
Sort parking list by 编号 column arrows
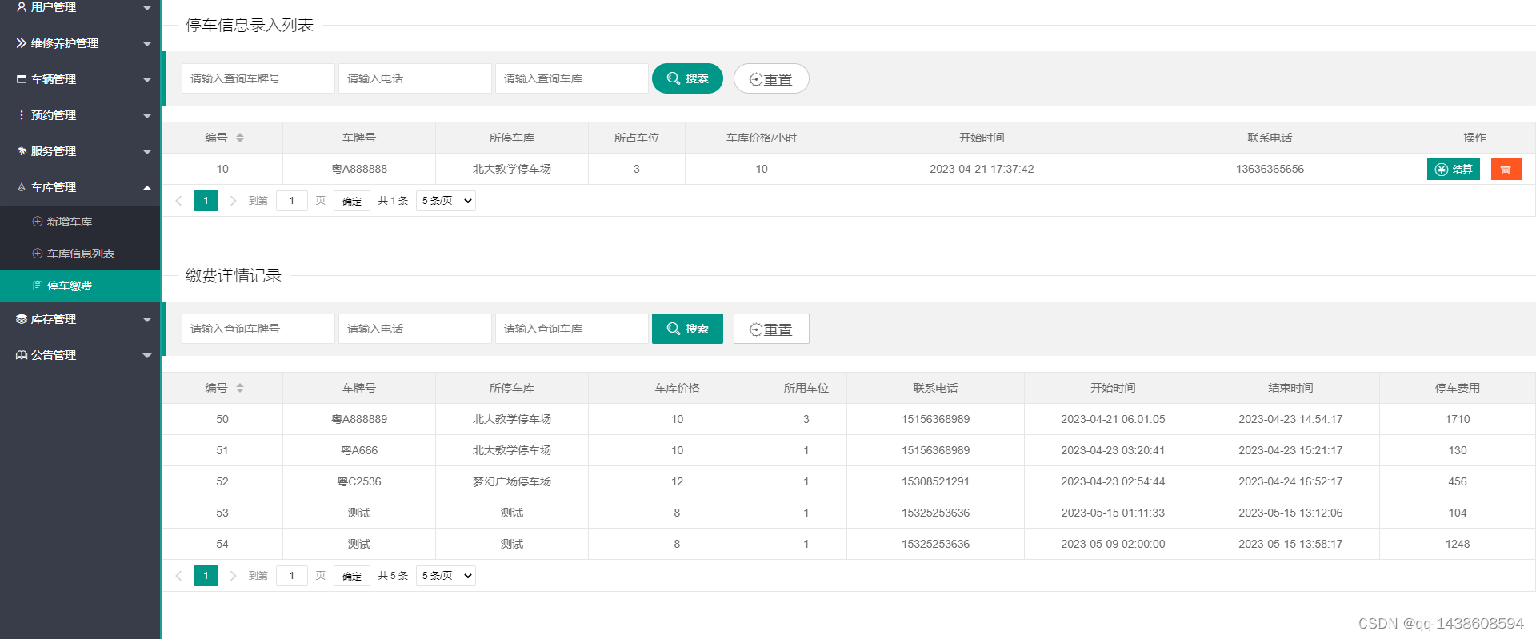240,138
